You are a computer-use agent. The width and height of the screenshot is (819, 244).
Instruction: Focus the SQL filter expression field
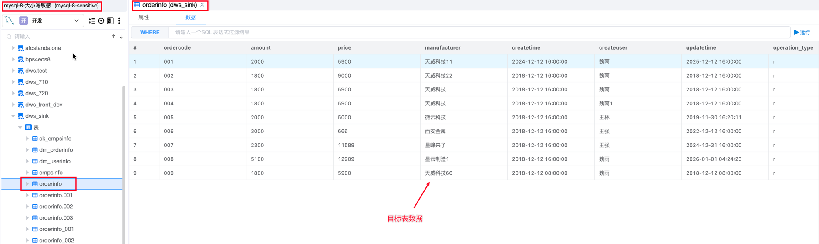pos(479,32)
